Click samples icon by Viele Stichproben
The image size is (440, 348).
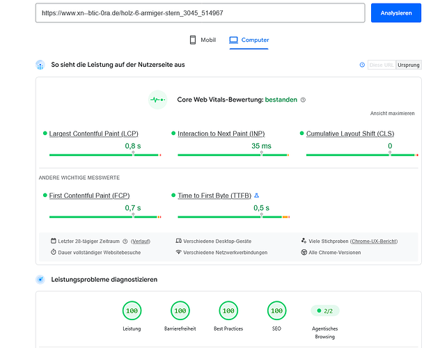pyautogui.click(x=304, y=241)
